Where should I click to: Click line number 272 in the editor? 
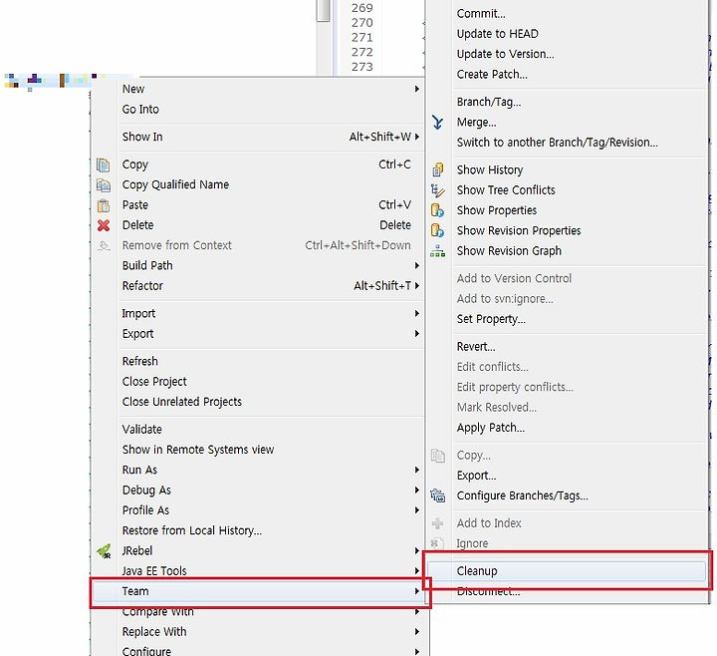pyautogui.click(x=361, y=52)
